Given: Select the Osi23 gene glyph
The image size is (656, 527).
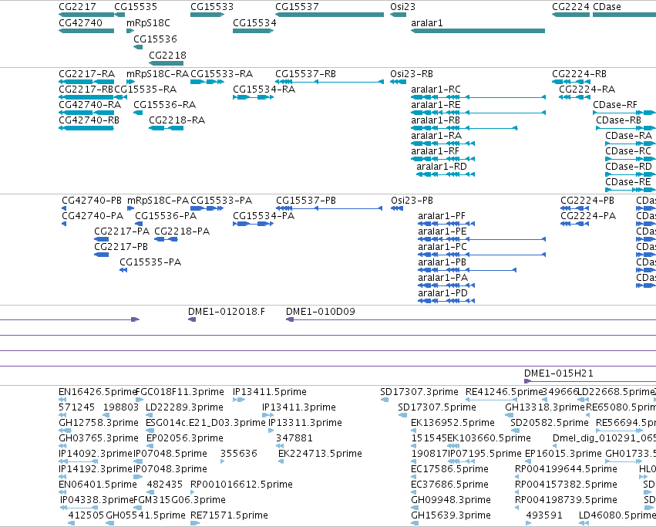Looking at the screenshot, I should point(398,15).
